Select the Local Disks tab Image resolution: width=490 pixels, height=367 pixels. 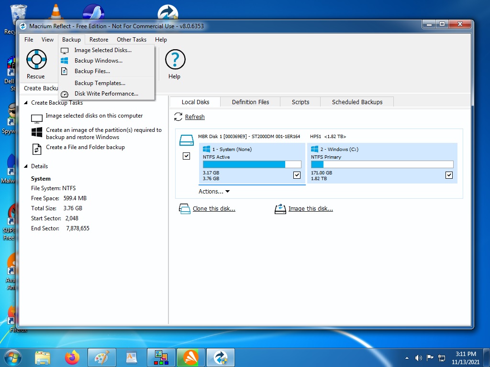tap(195, 102)
